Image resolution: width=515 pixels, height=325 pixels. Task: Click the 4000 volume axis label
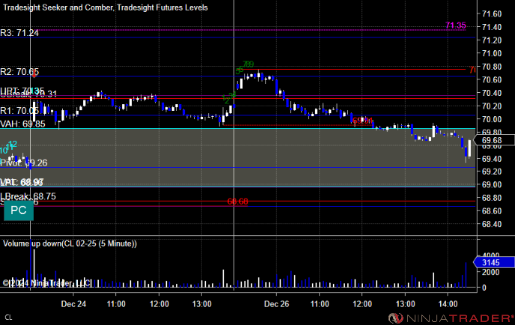tap(491, 255)
